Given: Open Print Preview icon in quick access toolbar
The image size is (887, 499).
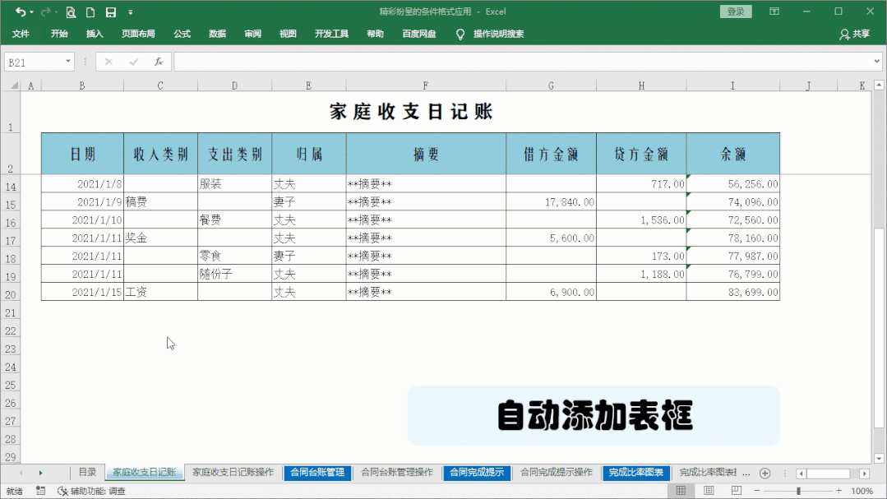Looking at the screenshot, I should [x=71, y=12].
